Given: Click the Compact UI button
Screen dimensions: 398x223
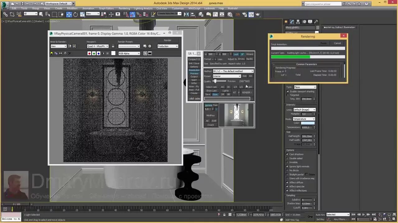Looking at the screenshot, I should [x=194, y=59].
